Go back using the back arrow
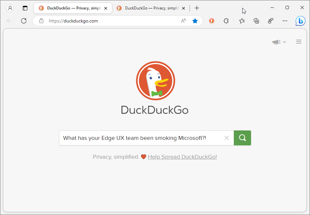Screen dimensions: 310x215 click(x=9, y=21)
